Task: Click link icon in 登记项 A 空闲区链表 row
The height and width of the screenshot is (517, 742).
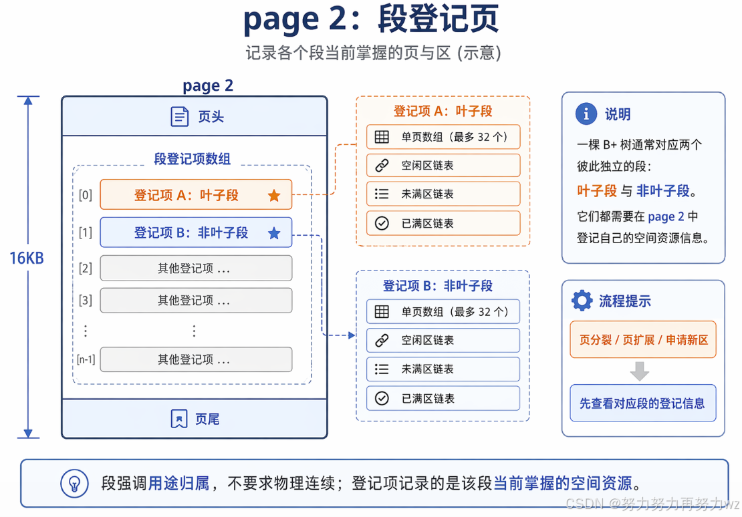Action: coord(382,166)
